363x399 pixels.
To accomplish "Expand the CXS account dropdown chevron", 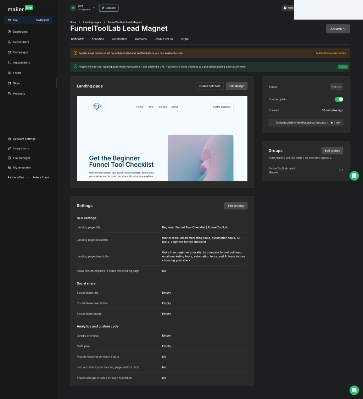I will 94,8.
